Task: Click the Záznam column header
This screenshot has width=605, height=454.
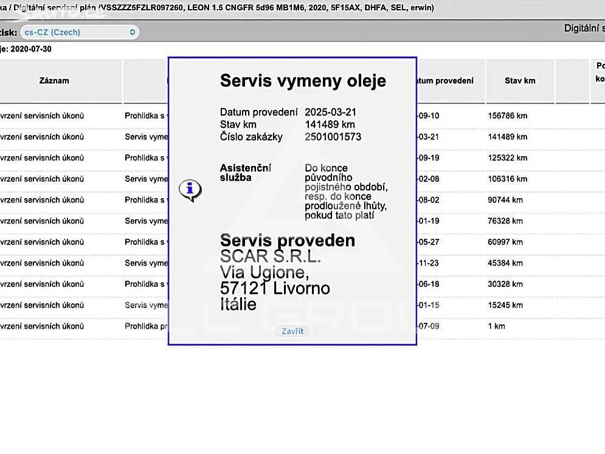Action: click(x=54, y=81)
